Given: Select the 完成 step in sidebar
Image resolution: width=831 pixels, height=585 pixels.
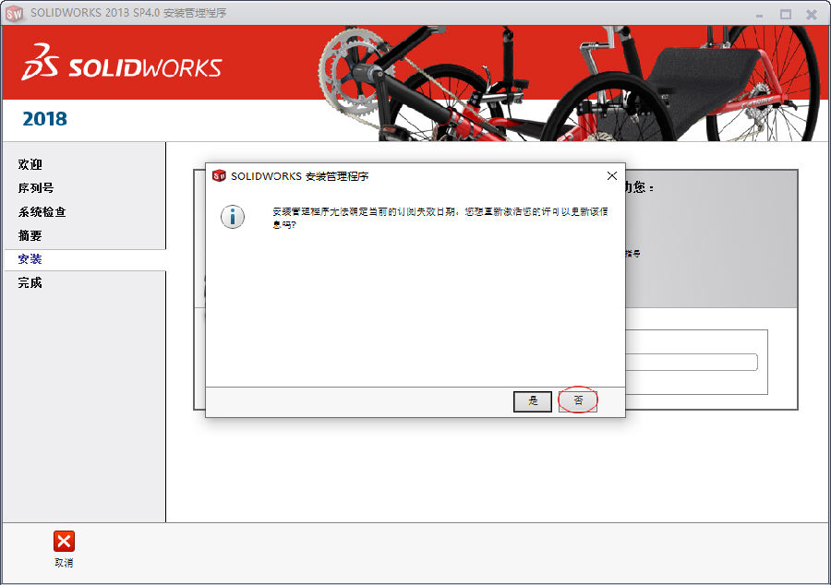Looking at the screenshot, I should click(30, 282).
